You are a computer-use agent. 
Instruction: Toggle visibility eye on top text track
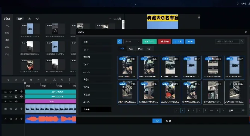tap(11, 92)
